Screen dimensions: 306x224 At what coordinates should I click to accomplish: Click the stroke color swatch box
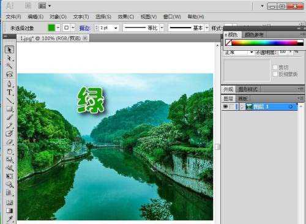67,28
